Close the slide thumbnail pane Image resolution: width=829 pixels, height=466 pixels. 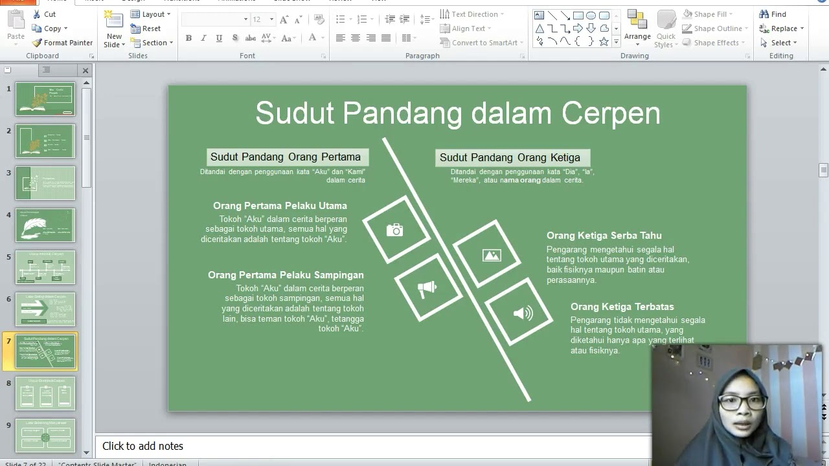click(x=85, y=70)
